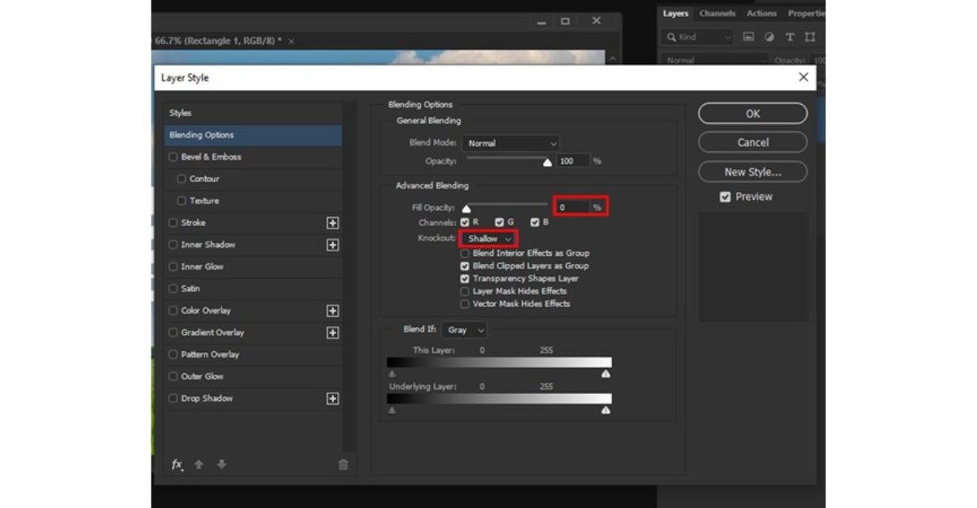The height and width of the screenshot is (508, 977).
Task: Check Layer Mask Hides Effects
Action: coord(465,291)
